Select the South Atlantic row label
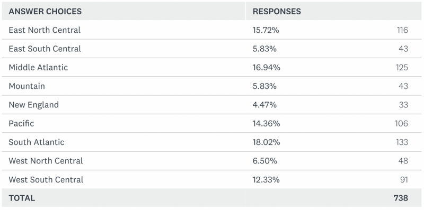The height and width of the screenshot is (210, 424). coord(37,142)
